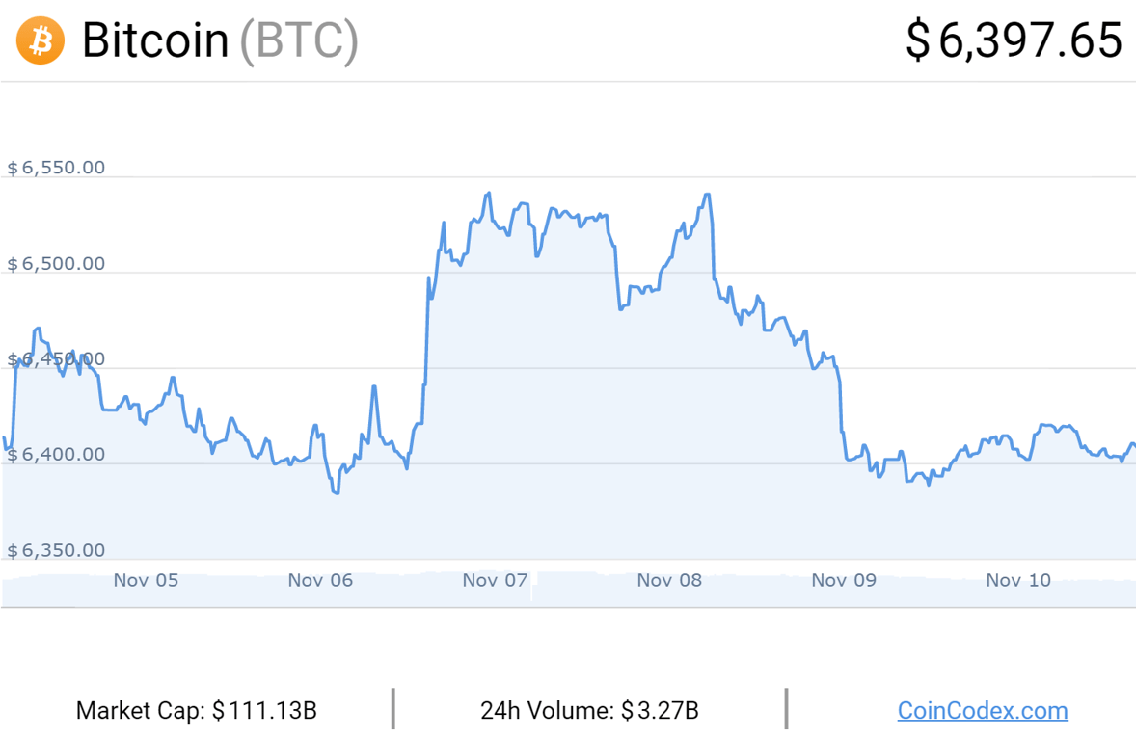Viewport: 1136px width, 740px height.
Task: Click the $6,397.65 current price
Action: coord(1014,40)
